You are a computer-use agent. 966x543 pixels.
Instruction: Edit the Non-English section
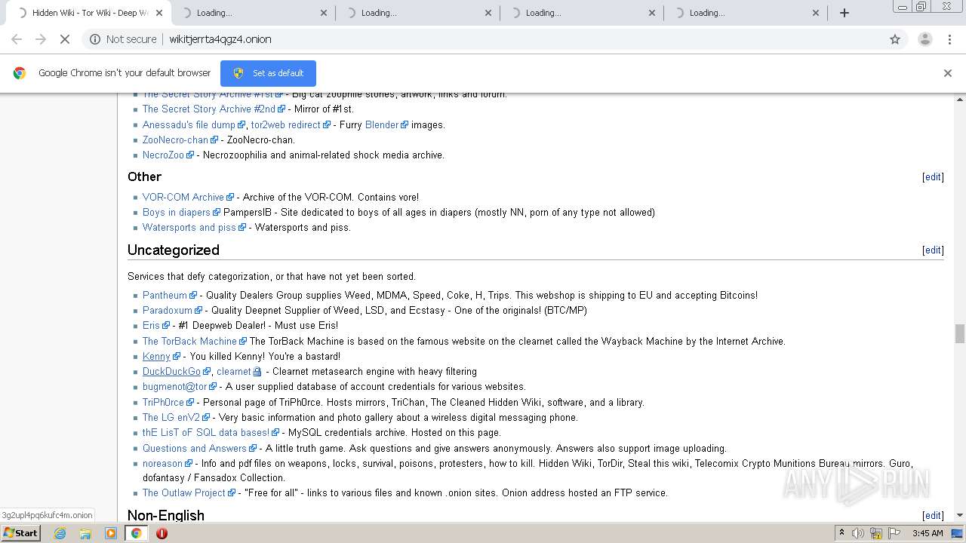(x=933, y=516)
